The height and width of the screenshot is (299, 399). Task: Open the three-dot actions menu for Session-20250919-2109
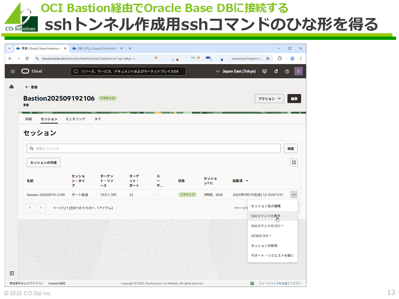coord(294,195)
